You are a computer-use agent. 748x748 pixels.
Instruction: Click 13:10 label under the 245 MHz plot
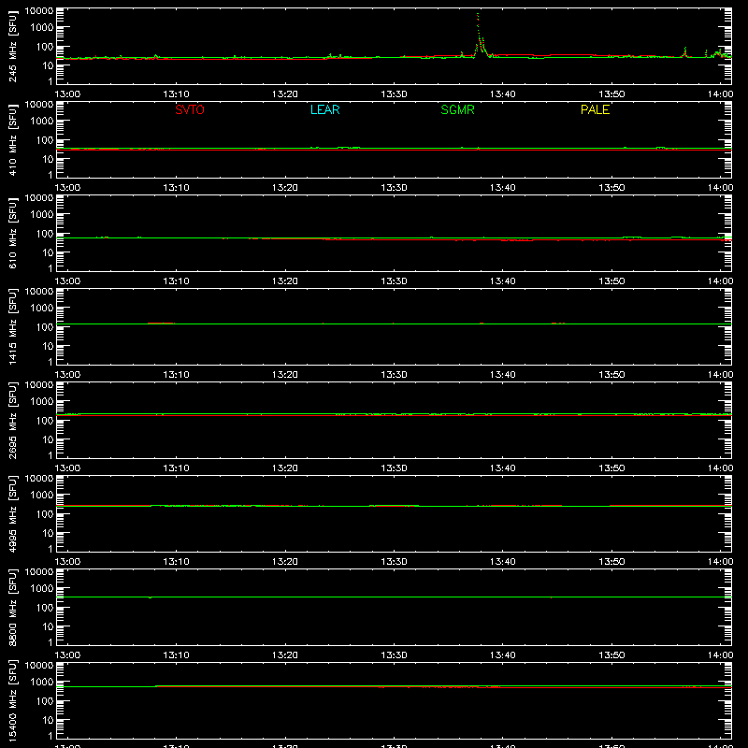point(176,94)
